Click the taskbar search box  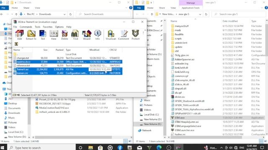coord(41,147)
